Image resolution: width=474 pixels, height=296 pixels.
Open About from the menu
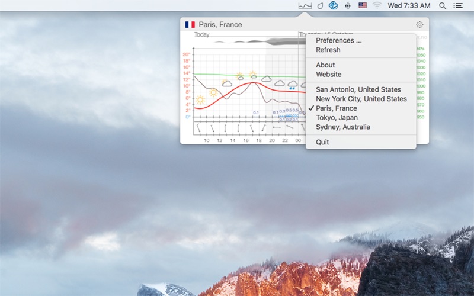pyautogui.click(x=361, y=65)
